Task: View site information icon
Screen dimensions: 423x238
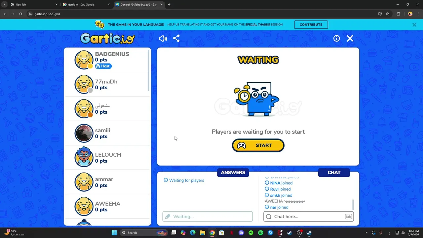Action: [x=30, y=14]
